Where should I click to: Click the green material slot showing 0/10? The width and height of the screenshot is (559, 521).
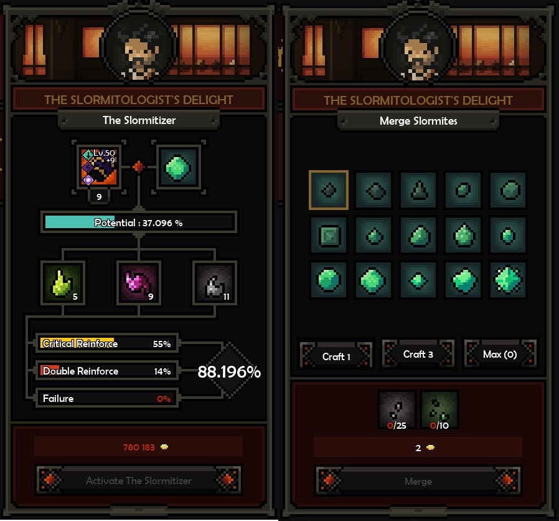tap(439, 410)
